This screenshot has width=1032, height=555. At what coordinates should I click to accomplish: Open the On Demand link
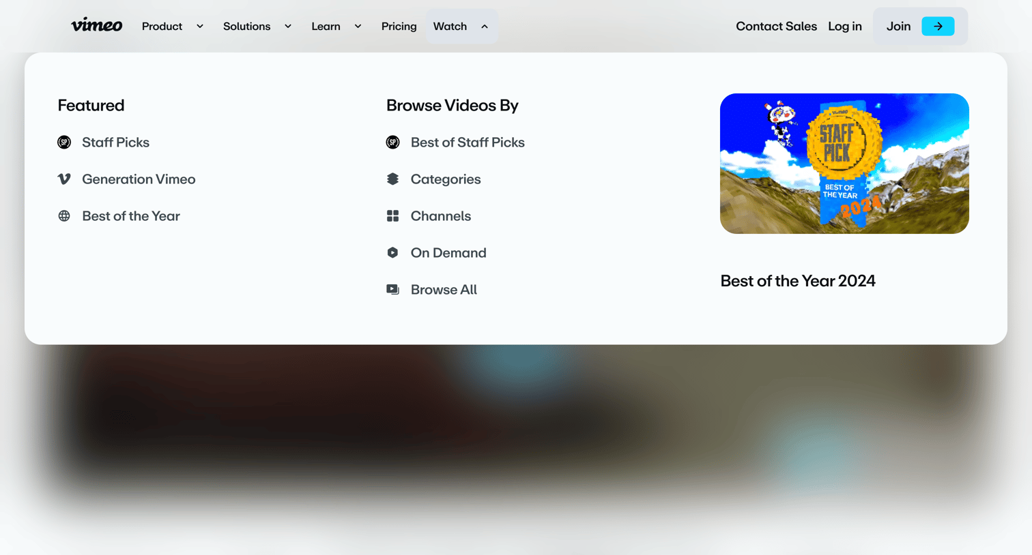448,253
